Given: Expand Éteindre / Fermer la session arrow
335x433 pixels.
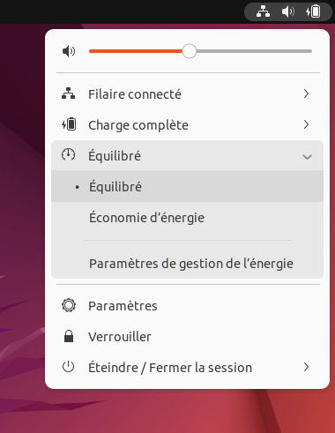Looking at the screenshot, I should pos(306,367).
